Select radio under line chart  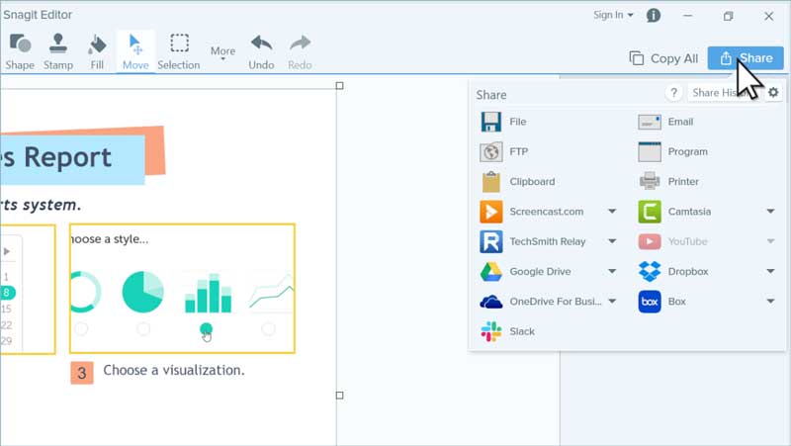(268, 329)
